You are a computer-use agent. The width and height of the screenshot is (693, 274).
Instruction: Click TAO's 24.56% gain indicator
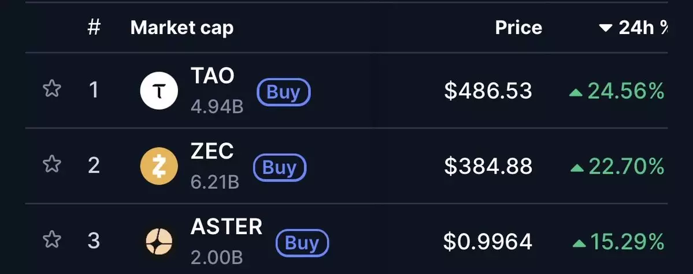click(625, 91)
